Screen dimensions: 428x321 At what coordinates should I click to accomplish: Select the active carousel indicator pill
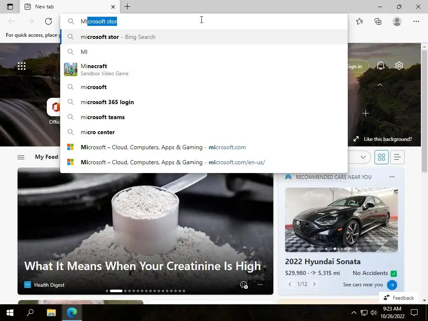pyautogui.click(x=116, y=291)
